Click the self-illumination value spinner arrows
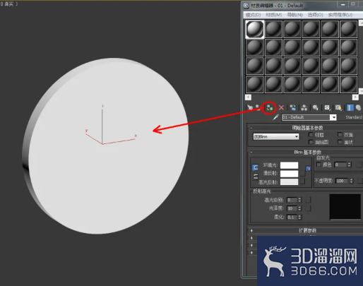 click(x=349, y=165)
